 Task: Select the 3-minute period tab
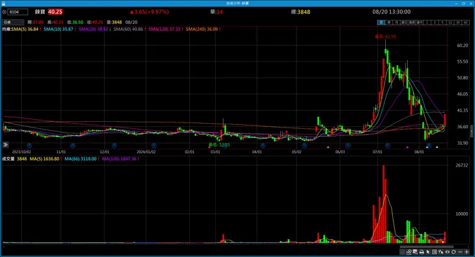(435, 22)
